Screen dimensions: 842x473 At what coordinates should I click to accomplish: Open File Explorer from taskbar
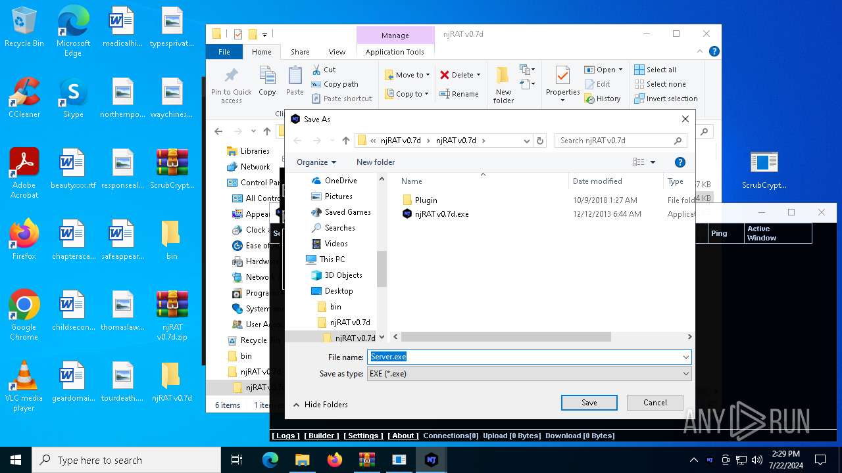click(302, 460)
